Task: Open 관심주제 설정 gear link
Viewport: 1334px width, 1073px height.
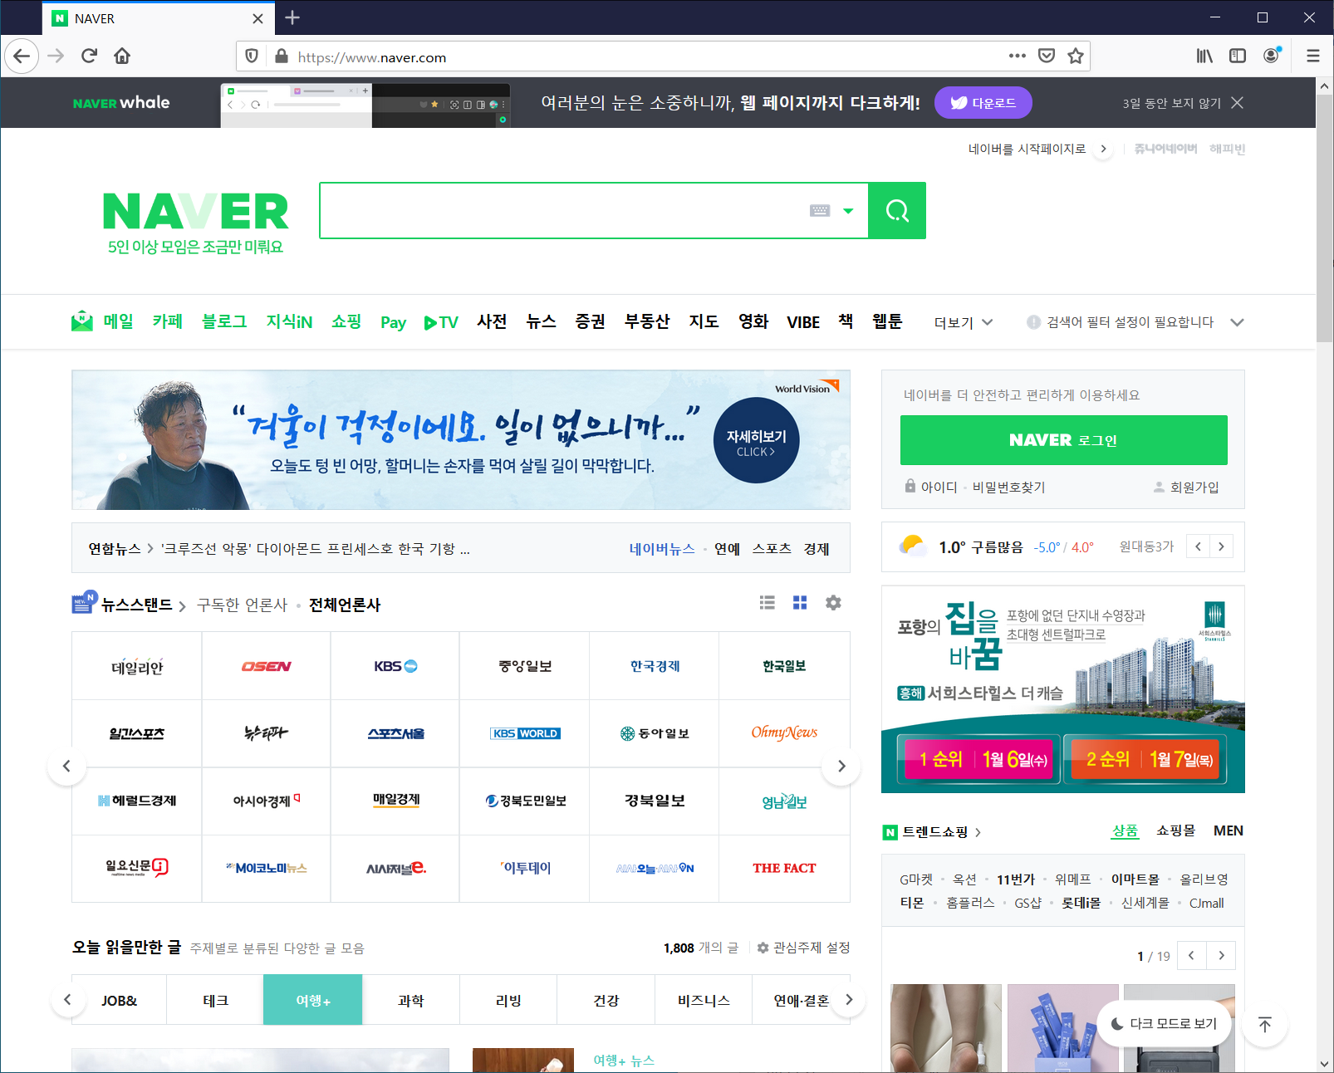Action: pos(803,948)
